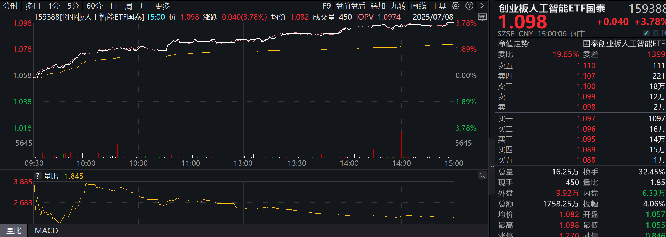Expand toolbar with right chevron arrow
666x237 pixels.
[x=482, y=6]
